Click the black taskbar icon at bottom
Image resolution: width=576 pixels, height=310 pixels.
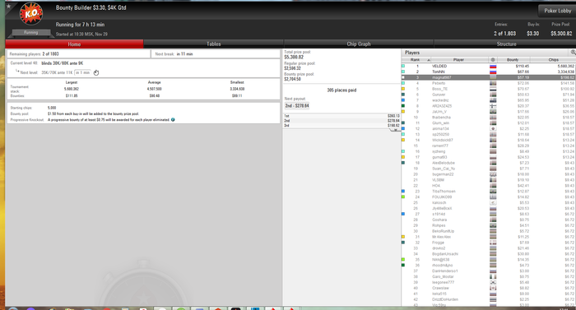(x=235, y=308)
